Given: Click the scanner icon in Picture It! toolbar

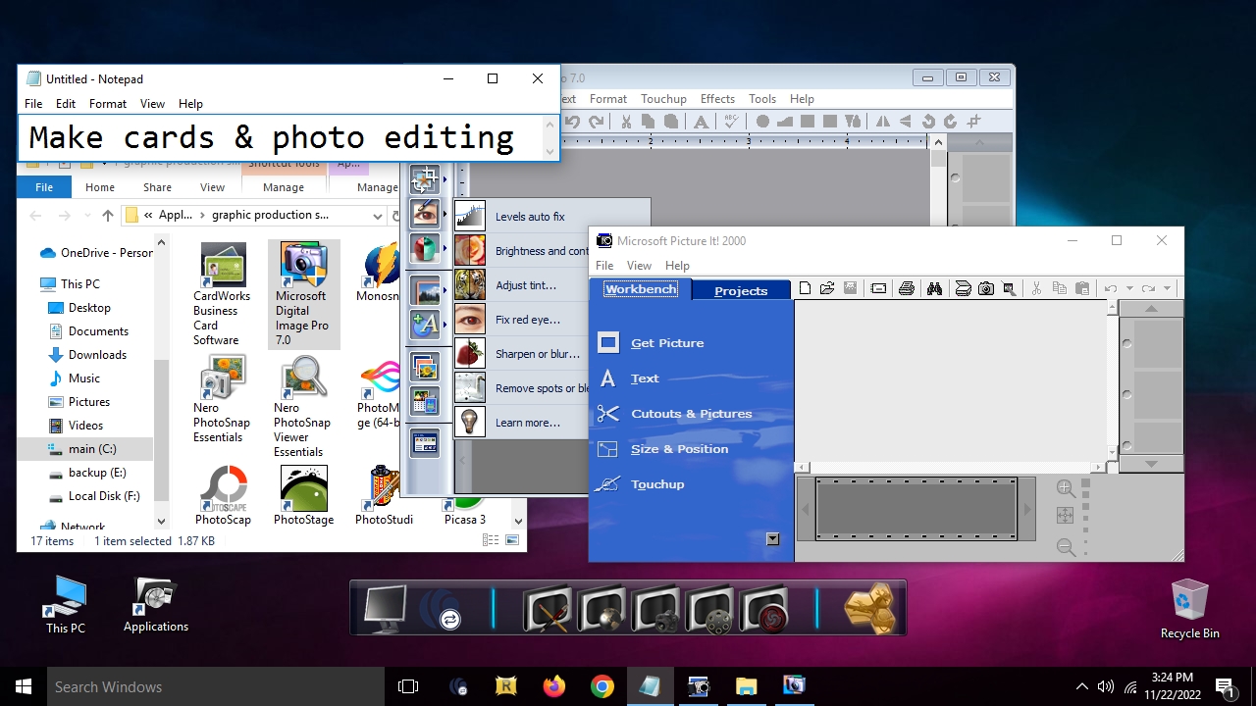Looking at the screenshot, I should click(x=963, y=288).
